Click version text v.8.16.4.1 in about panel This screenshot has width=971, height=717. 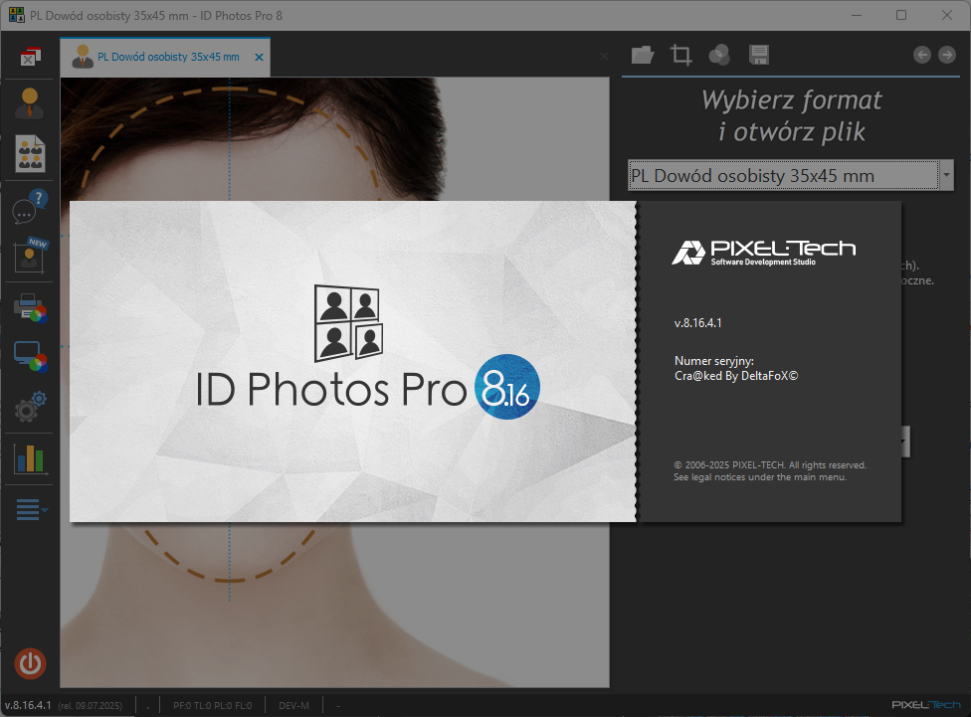point(698,322)
